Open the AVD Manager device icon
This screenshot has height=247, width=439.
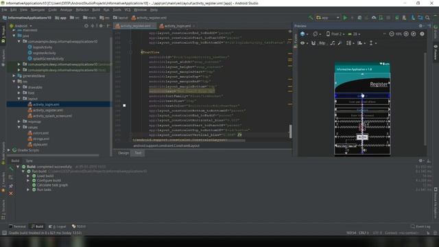pos(404,18)
